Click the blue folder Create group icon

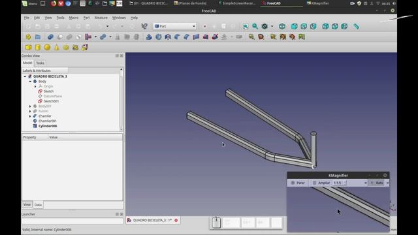point(38,37)
